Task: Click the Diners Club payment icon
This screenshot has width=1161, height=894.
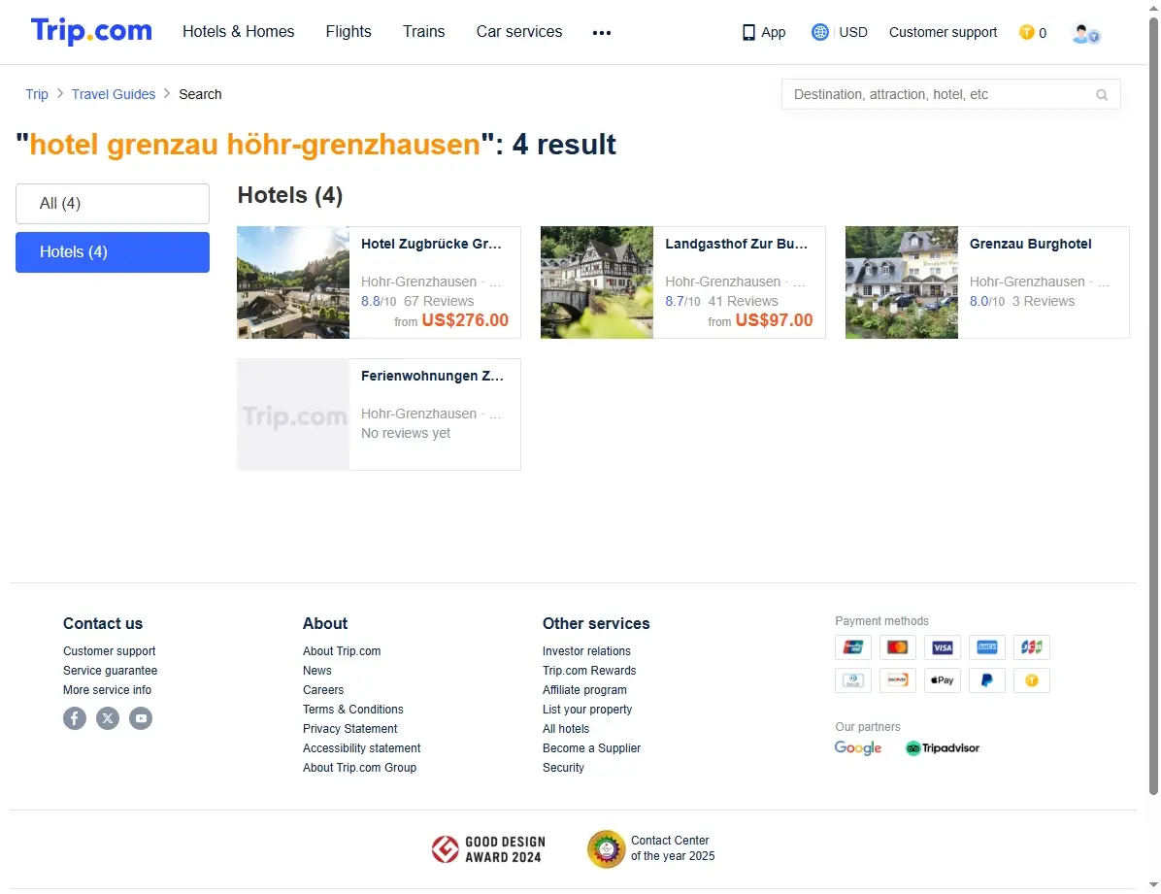Action: [853, 679]
